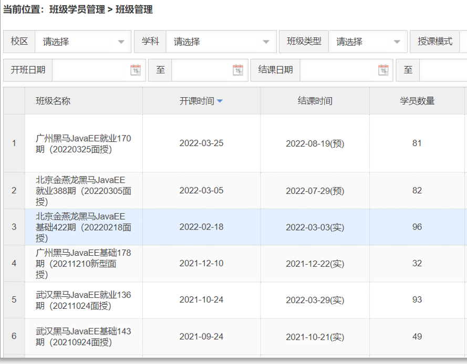This screenshot has height=364, width=467.
Task: Expand the 学科 dropdown
Action: click(x=266, y=42)
